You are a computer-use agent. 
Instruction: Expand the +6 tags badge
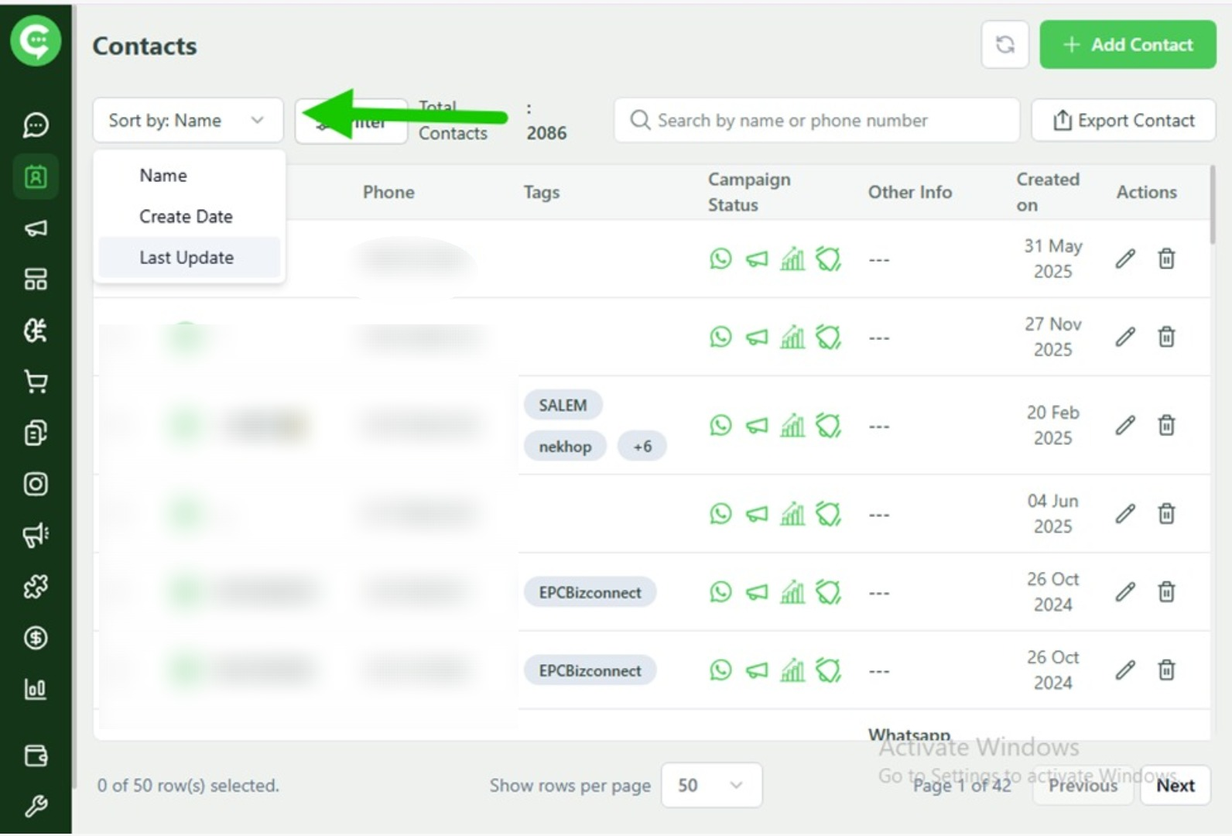[x=642, y=446]
